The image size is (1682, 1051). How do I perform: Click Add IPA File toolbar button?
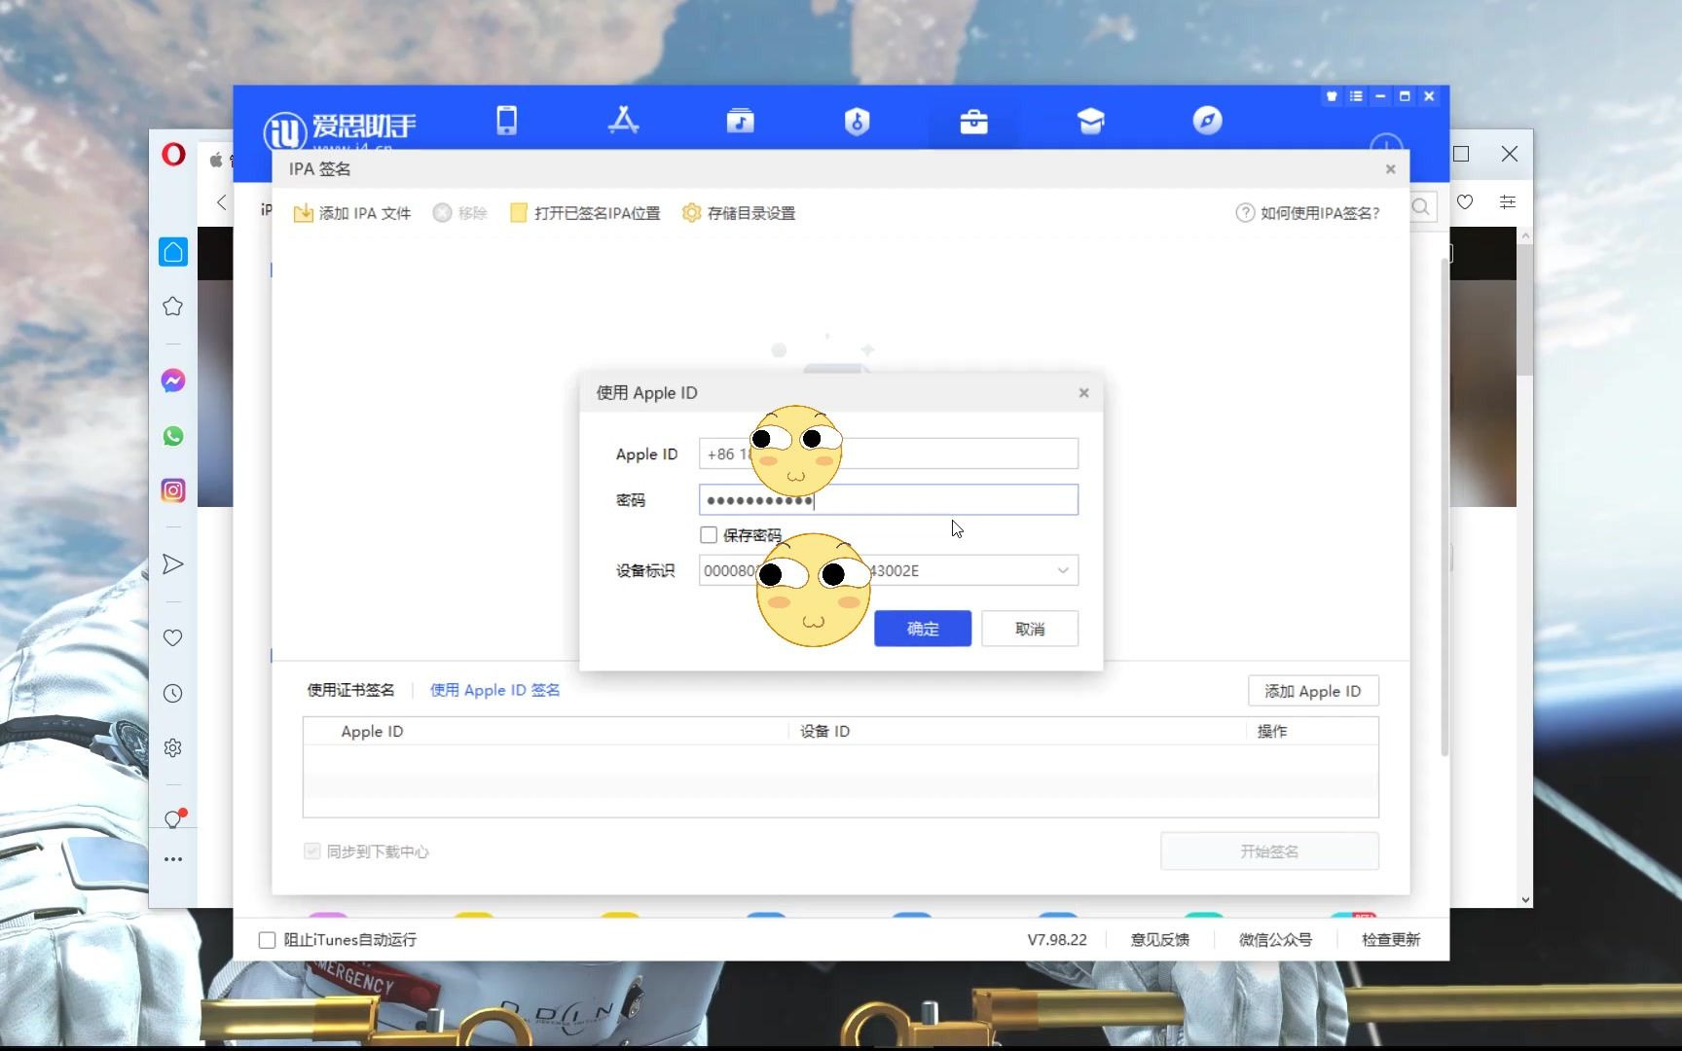click(x=352, y=213)
